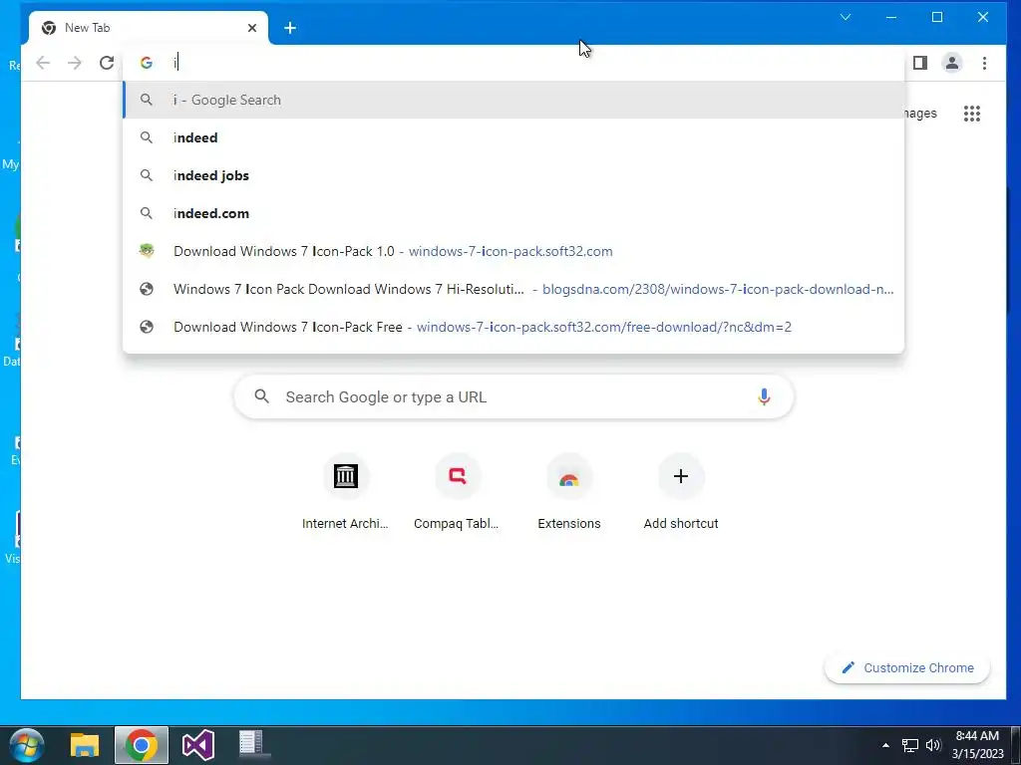The width and height of the screenshot is (1021, 765).
Task: Show hidden system tray icons
Action: 885,745
